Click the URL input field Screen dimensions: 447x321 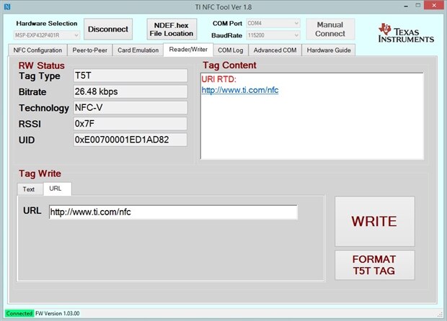(x=173, y=212)
